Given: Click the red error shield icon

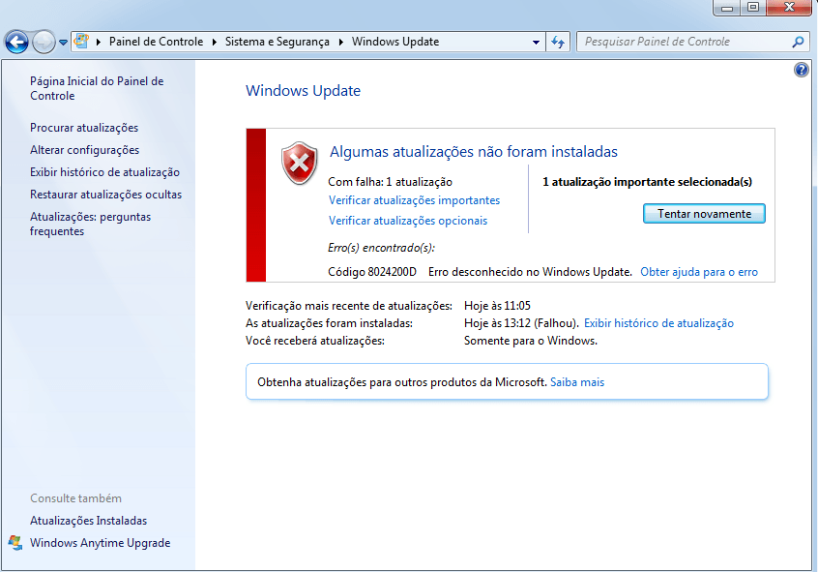Looking at the screenshot, I should 300,163.
